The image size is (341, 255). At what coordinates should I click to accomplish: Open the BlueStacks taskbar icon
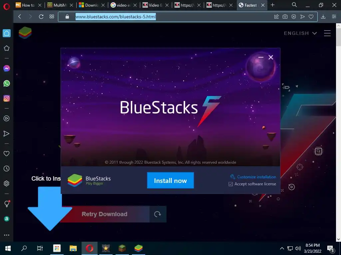tap(138, 248)
